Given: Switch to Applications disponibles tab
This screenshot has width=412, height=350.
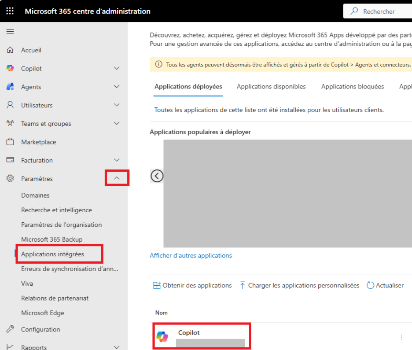Looking at the screenshot, I should 271,86.
